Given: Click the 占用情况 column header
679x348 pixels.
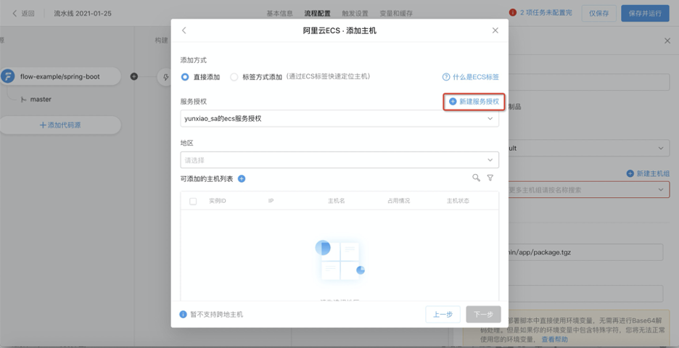Looking at the screenshot, I should click(398, 201).
